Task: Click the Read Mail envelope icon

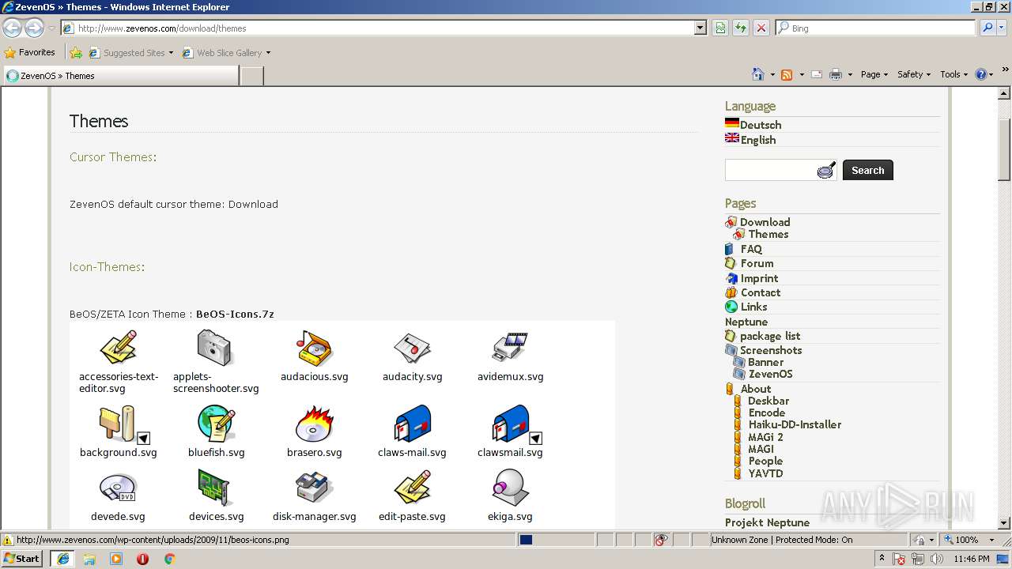Action: [x=816, y=74]
